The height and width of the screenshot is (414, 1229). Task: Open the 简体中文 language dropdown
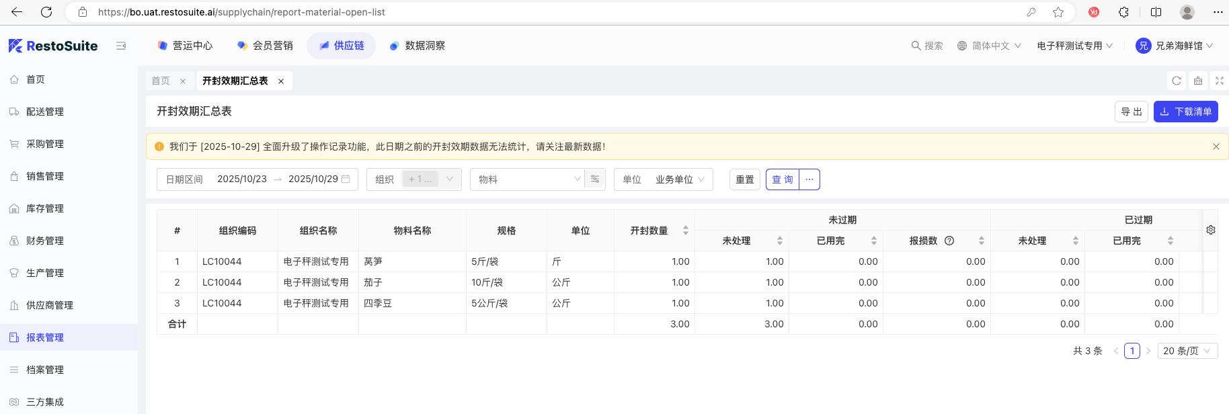coord(989,46)
